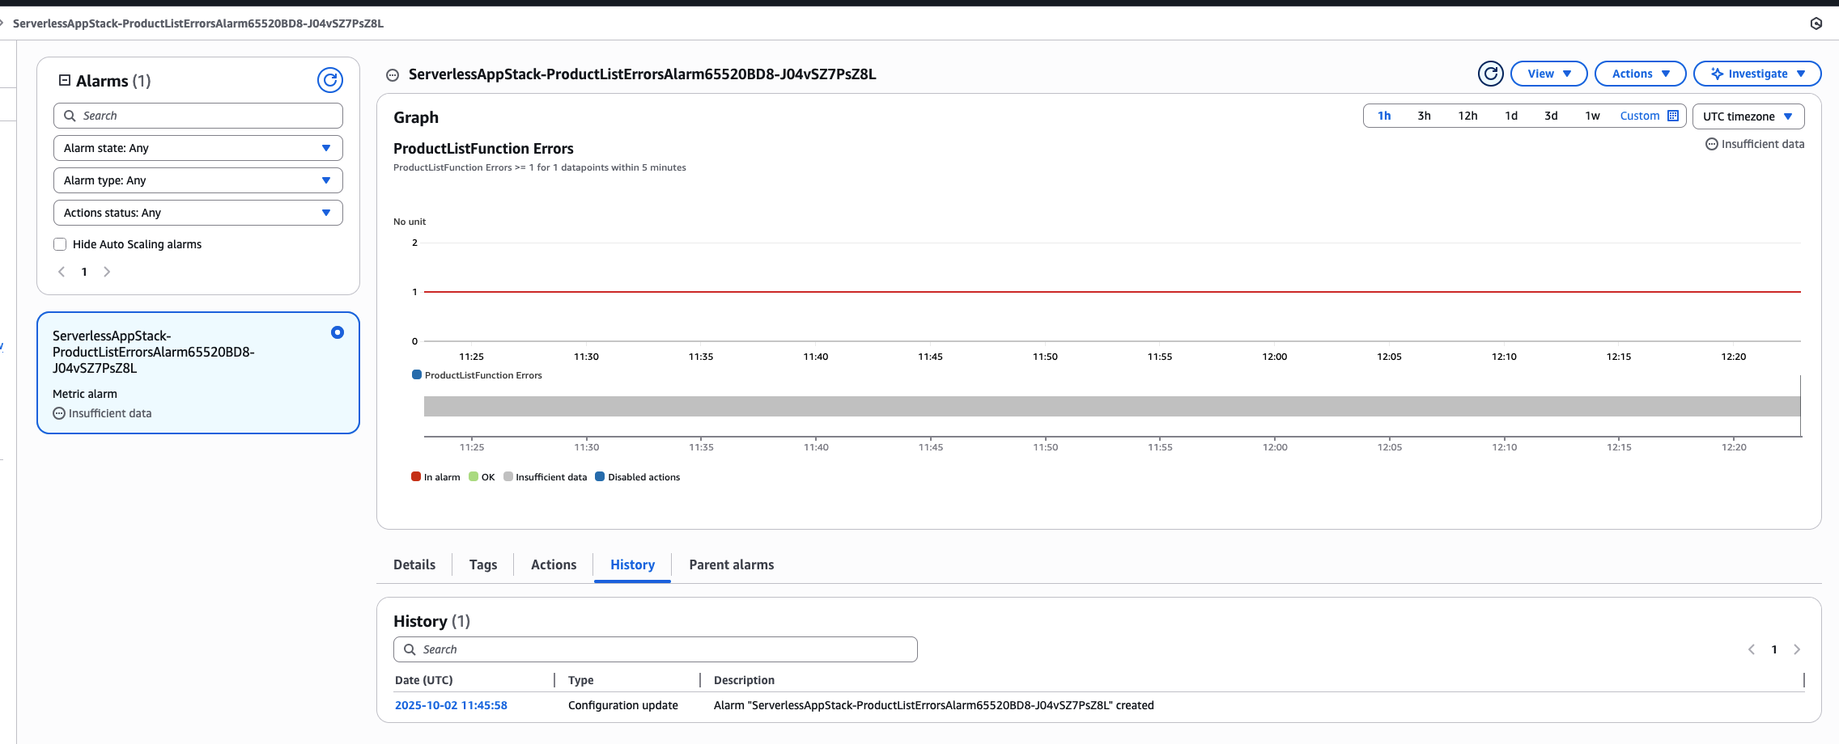The width and height of the screenshot is (1839, 744).
Task: Open the UTC timezone dropdown
Action: point(1748,116)
